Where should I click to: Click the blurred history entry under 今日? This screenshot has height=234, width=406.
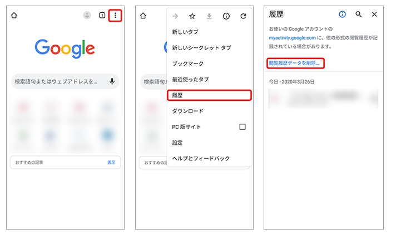click(x=323, y=99)
